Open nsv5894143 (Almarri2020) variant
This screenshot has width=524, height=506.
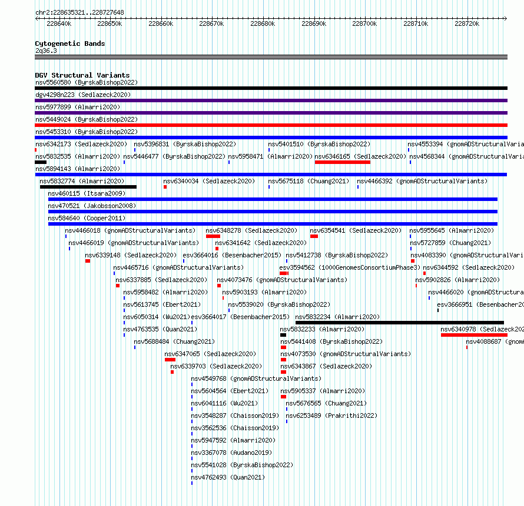(x=78, y=169)
